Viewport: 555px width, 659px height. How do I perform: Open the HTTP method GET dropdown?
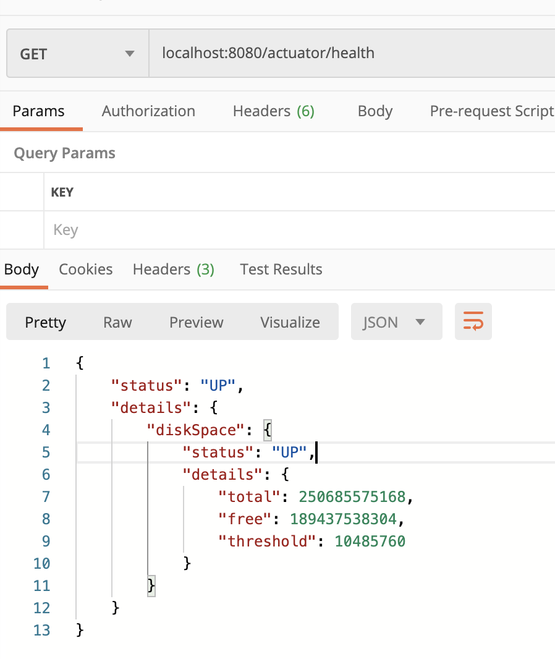tap(77, 54)
